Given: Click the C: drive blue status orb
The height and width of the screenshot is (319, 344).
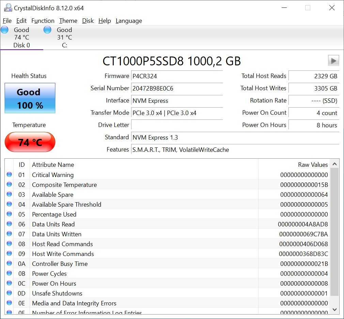Looking at the screenshot, I should [47, 30].
